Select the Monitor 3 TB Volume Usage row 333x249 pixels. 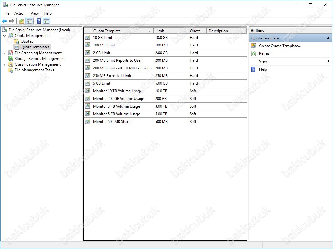coord(165,106)
